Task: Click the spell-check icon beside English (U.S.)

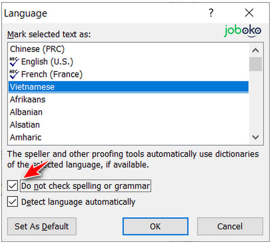Action: tap(14, 62)
